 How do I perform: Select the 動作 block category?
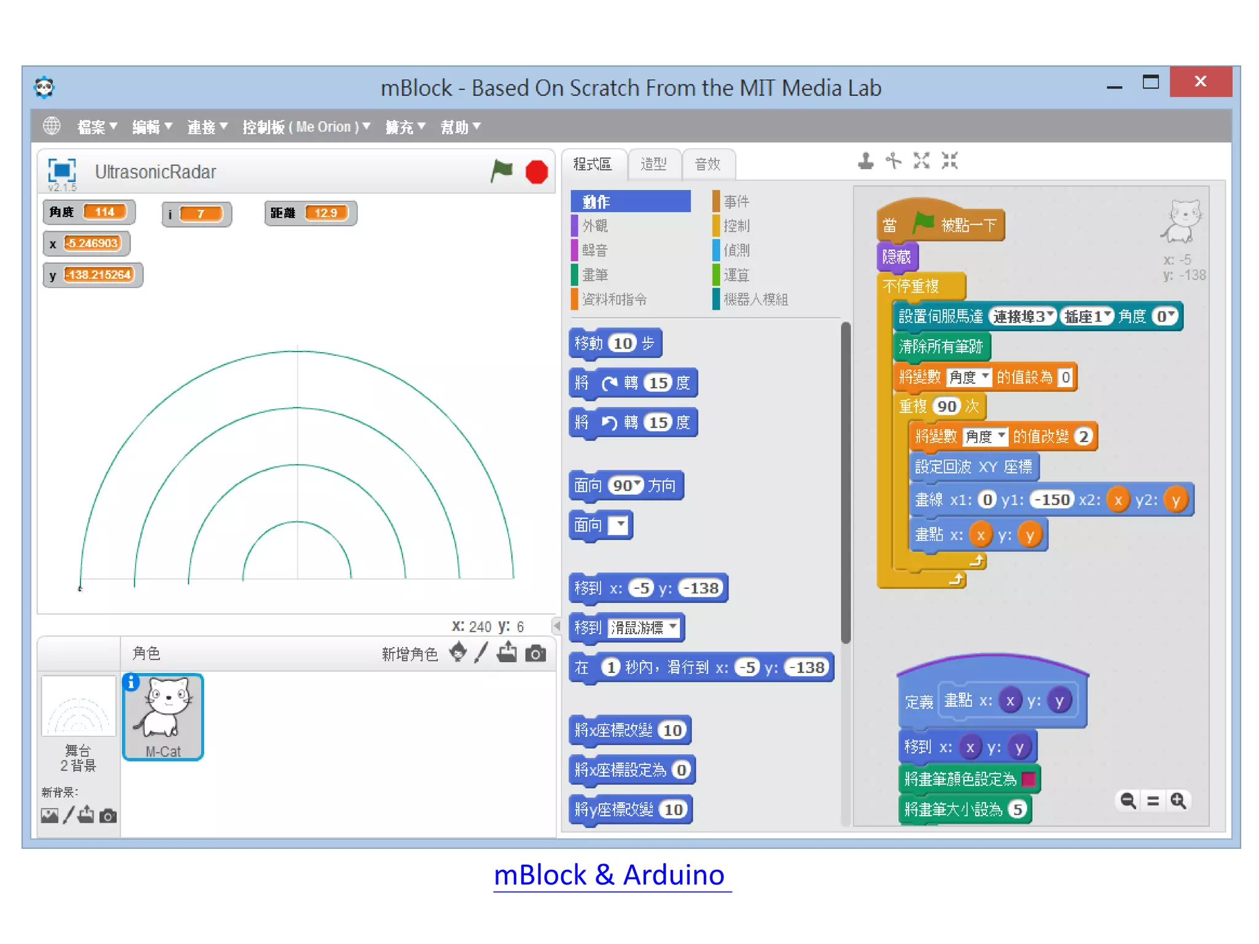pyautogui.click(x=631, y=201)
